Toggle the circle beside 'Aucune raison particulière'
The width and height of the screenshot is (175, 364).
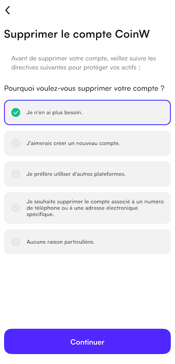point(16,242)
